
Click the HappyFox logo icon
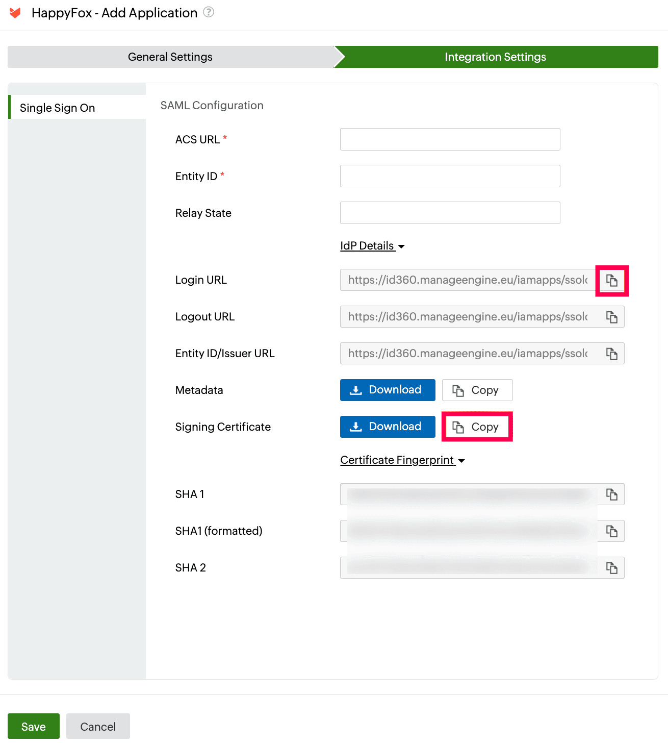click(15, 13)
